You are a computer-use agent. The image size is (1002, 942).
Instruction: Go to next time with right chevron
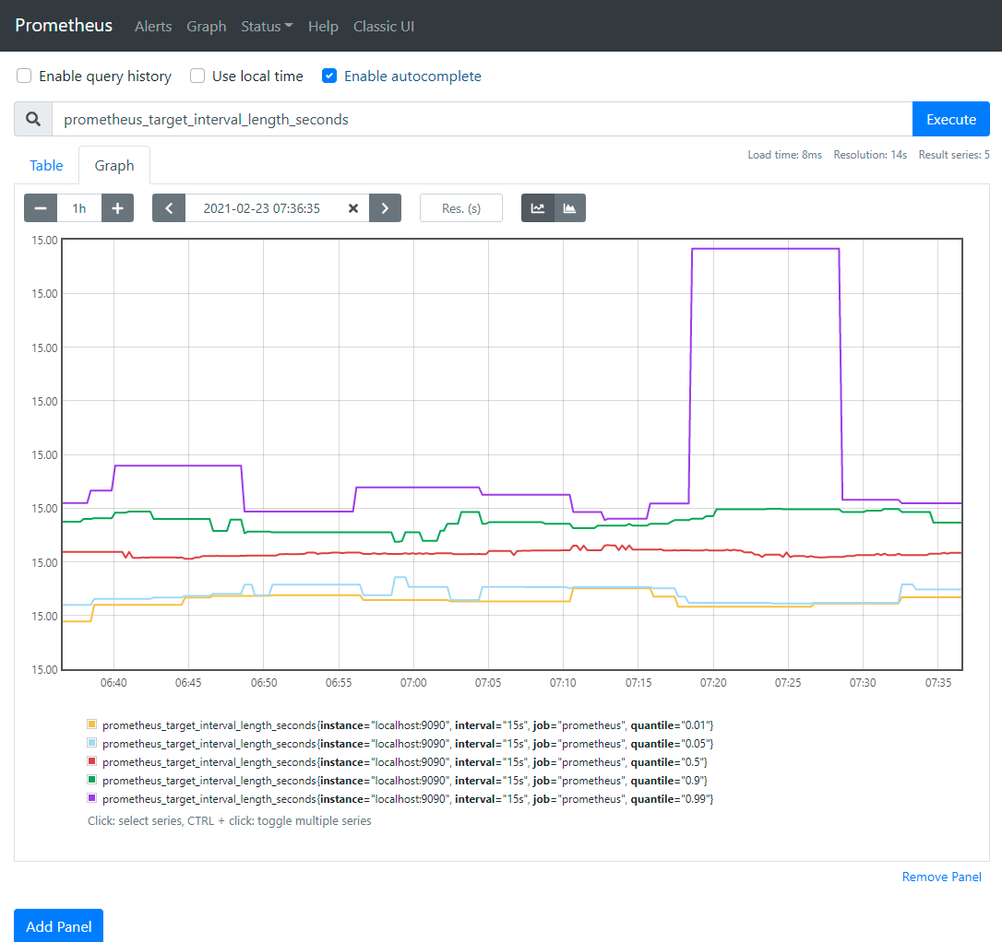click(x=385, y=208)
